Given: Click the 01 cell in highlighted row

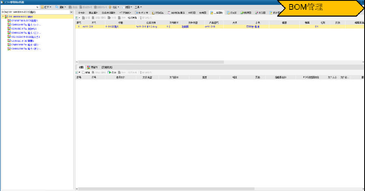Looking at the screenshot, I should coord(316,27).
